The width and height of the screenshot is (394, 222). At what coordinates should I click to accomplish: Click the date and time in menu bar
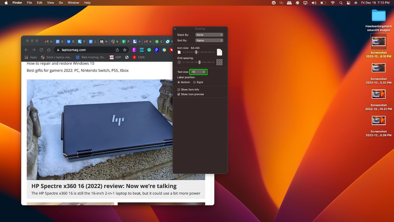tap(375, 3)
